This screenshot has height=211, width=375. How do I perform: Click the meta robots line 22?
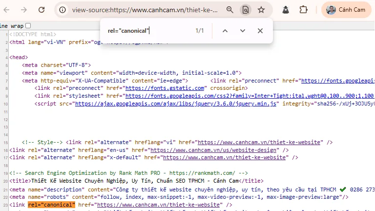(x=179, y=197)
